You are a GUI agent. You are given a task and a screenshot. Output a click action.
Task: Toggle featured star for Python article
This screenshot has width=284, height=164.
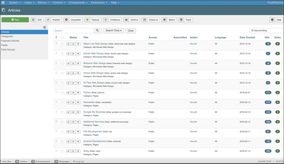(73, 93)
